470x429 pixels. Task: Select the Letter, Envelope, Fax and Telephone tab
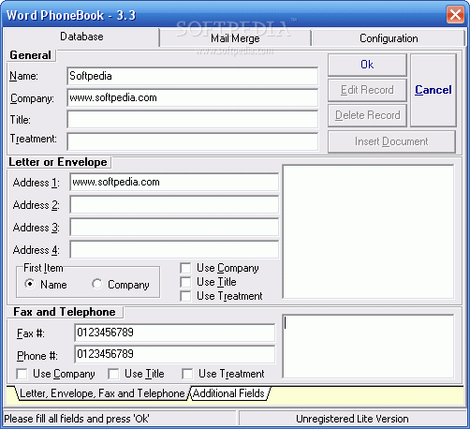(x=102, y=393)
